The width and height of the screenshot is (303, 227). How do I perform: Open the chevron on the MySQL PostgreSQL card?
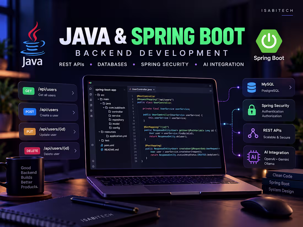(x=290, y=87)
